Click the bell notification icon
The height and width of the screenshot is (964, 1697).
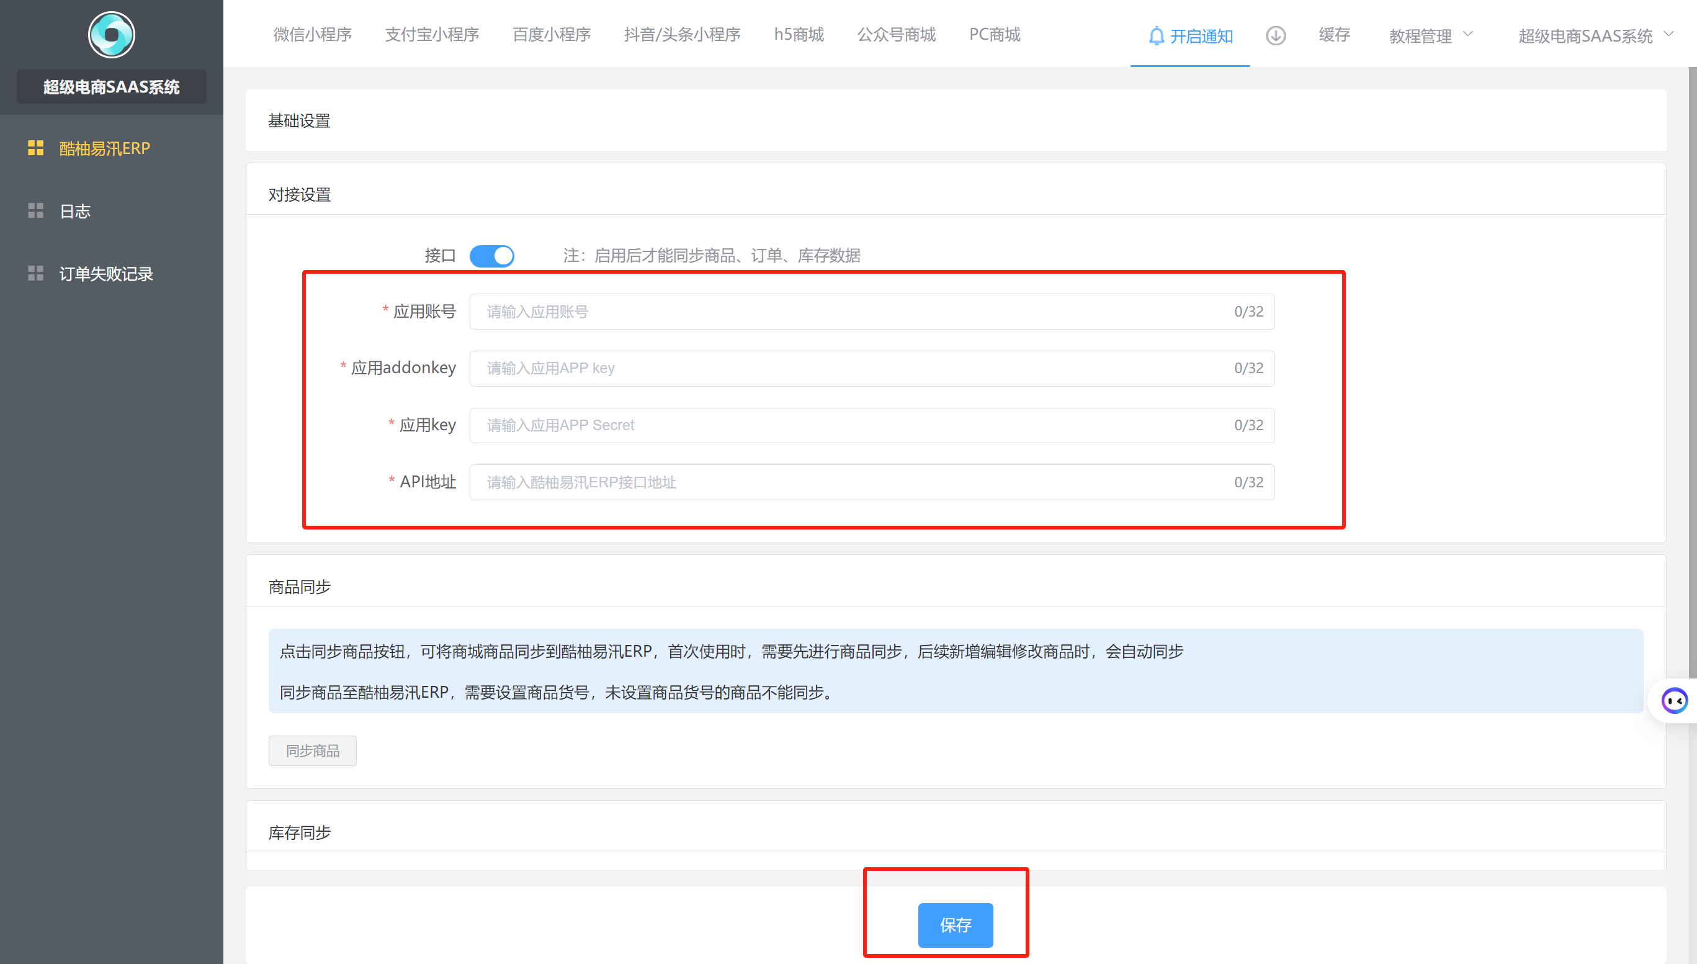[1156, 36]
